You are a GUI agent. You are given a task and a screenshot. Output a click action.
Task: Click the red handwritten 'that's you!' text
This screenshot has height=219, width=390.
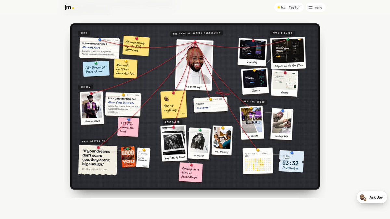coord(223,93)
